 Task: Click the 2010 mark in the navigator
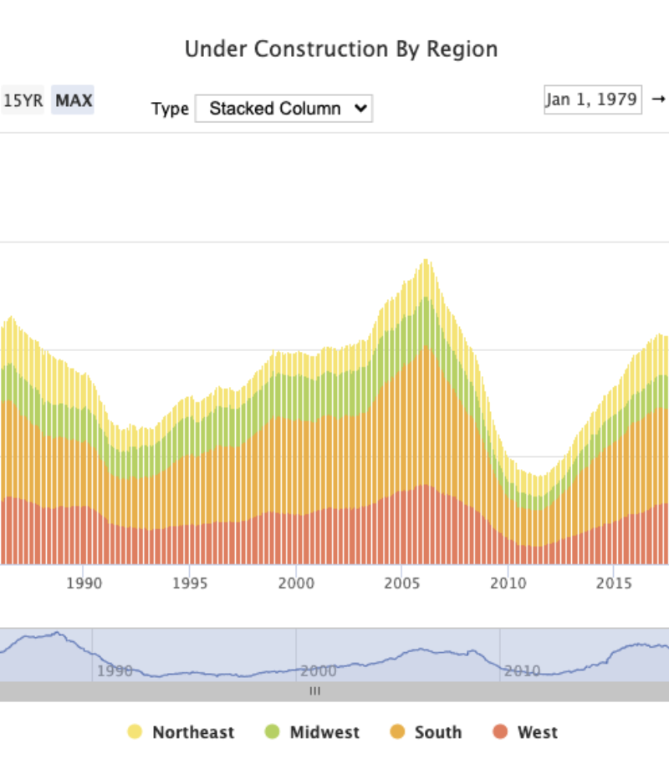(522, 670)
